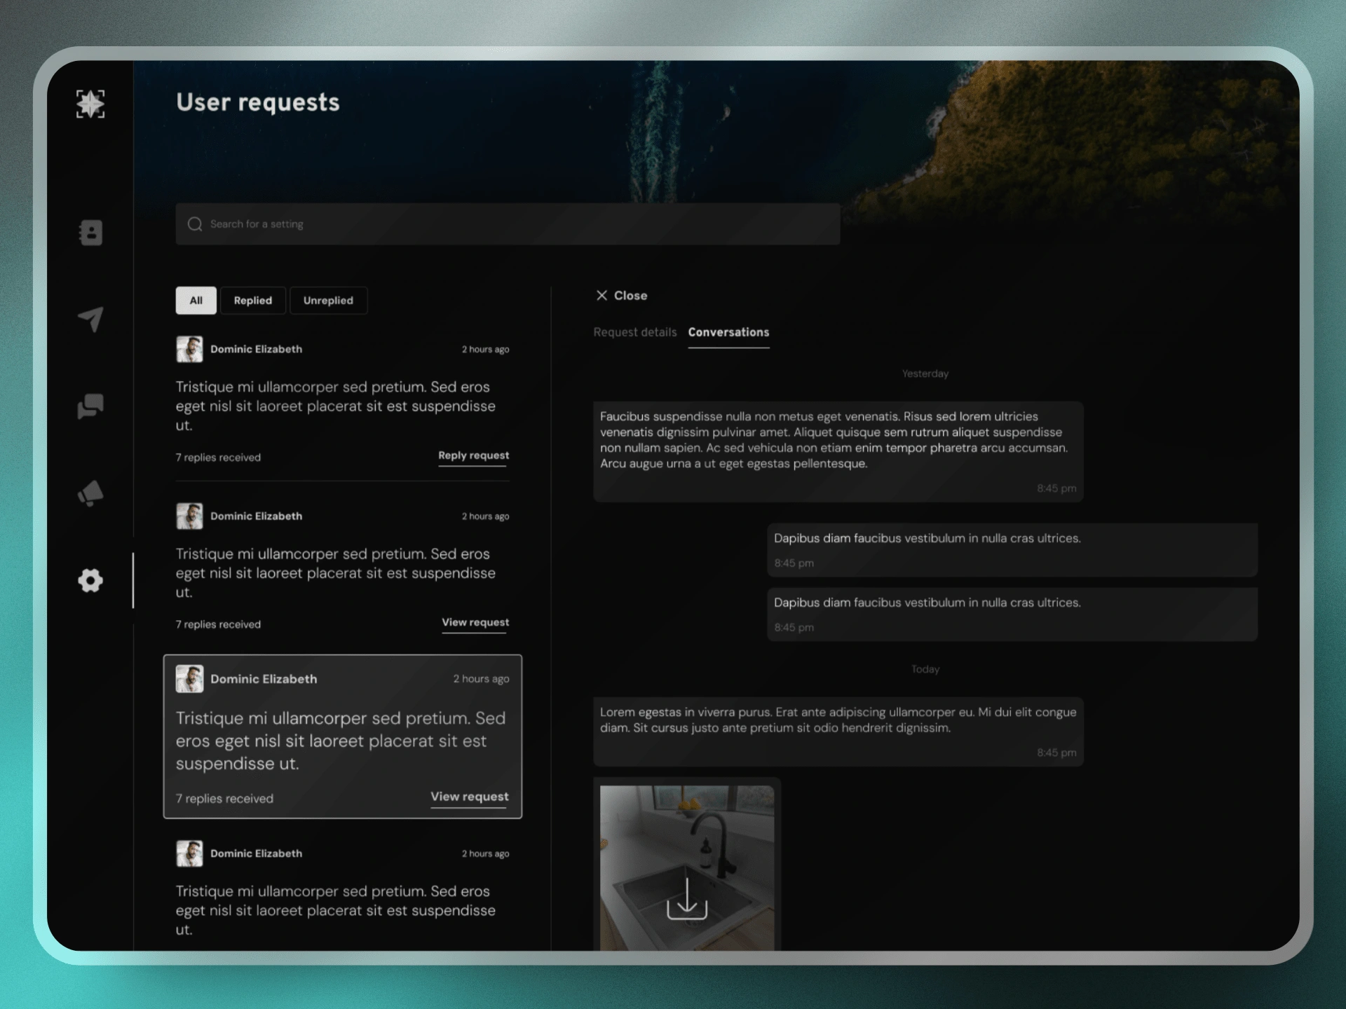1346x1009 pixels.
Task: Click Dominic Elizabeth name on last card
Action: click(257, 853)
